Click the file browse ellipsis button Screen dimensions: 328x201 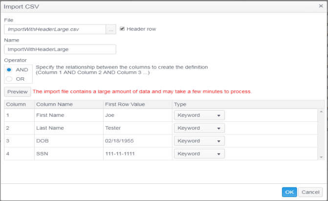tap(111, 29)
